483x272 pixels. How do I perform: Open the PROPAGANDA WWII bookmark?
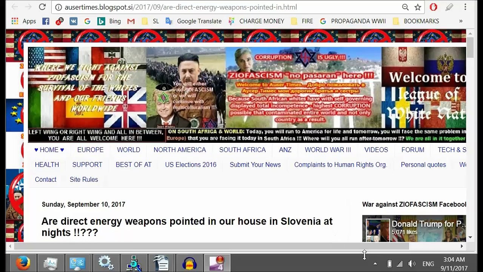click(353, 21)
